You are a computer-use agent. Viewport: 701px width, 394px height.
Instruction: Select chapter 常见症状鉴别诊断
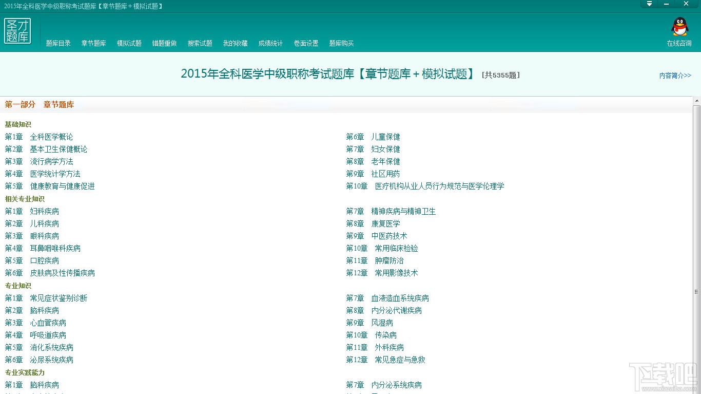pos(59,298)
